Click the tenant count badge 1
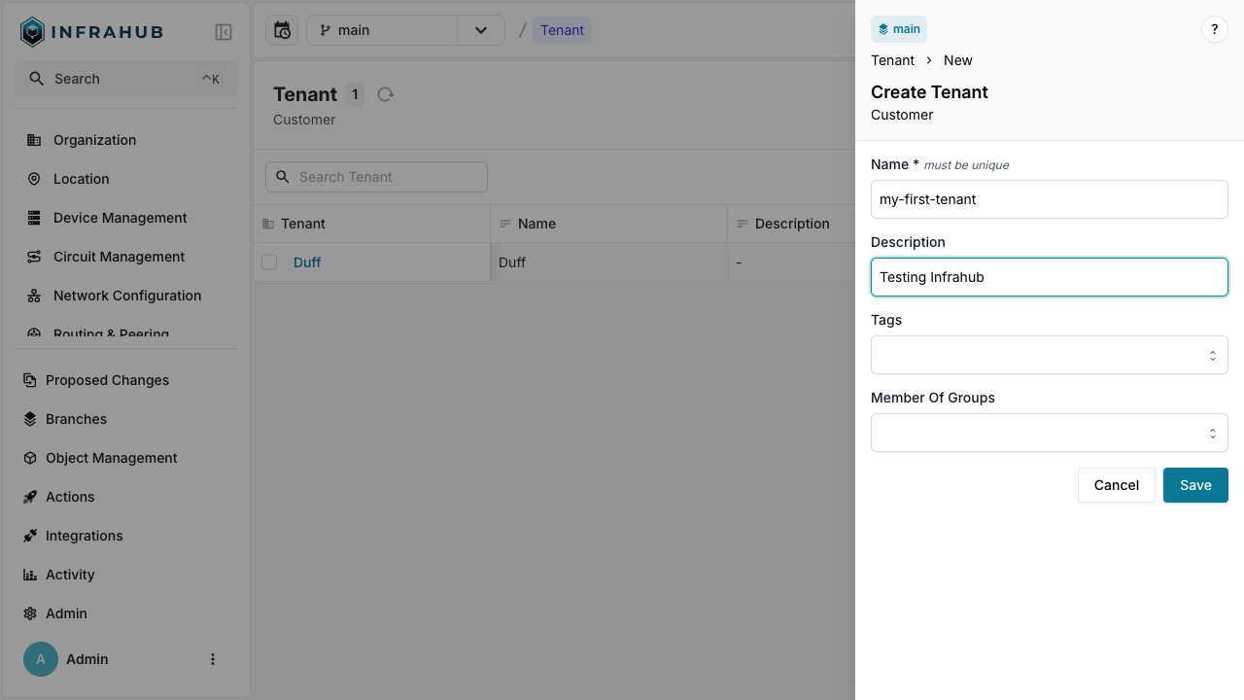1244x700 pixels. [355, 94]
